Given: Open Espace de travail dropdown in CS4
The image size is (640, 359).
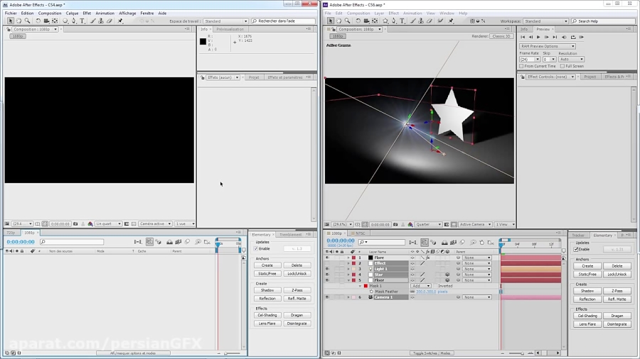Looking at the screenshot, I should tap(225, 21).
